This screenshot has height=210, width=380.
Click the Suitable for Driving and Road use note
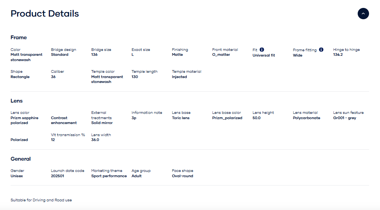click(x=41, y=200)
